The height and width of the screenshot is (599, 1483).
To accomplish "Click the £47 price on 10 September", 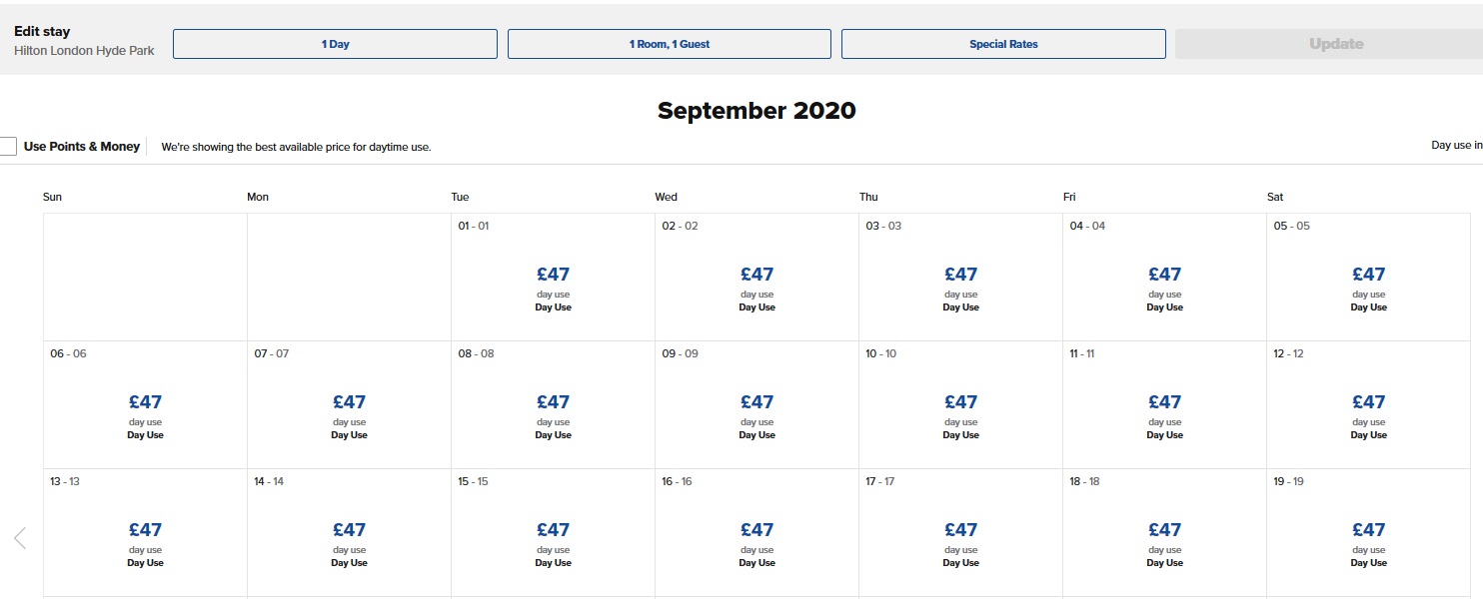I will click(x=960, y=402).
